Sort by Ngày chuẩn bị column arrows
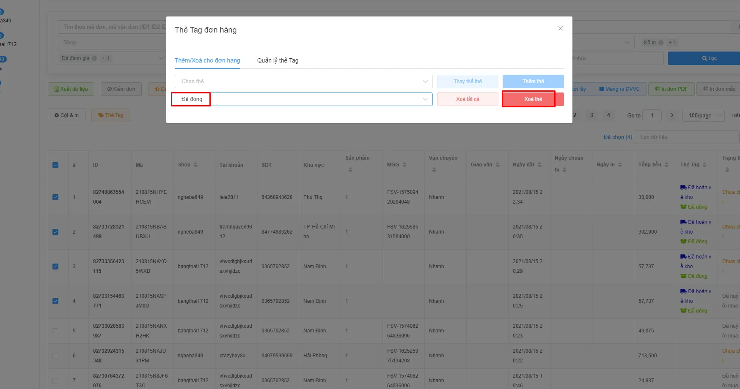 pos(565,170)
